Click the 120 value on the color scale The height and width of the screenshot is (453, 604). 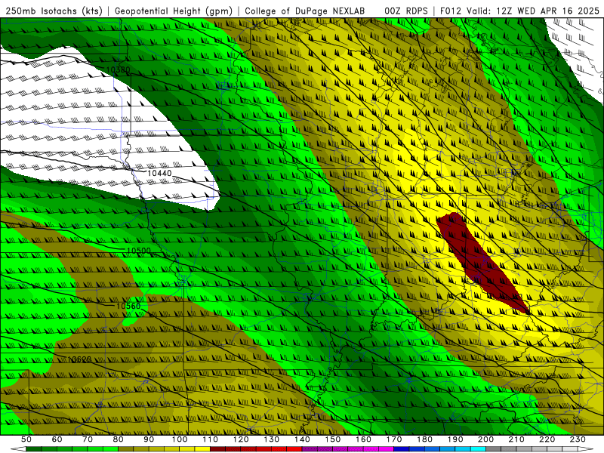[241, 439]
